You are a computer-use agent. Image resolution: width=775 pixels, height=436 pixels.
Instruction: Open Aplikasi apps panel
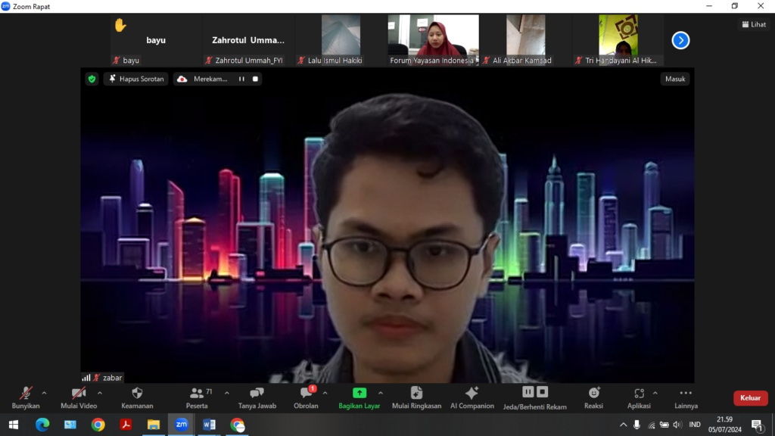[639, 398]
